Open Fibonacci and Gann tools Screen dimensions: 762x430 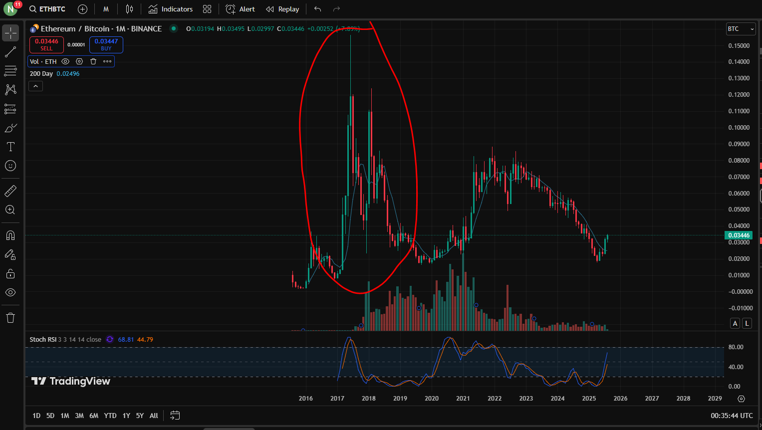[x=10, y=71]
